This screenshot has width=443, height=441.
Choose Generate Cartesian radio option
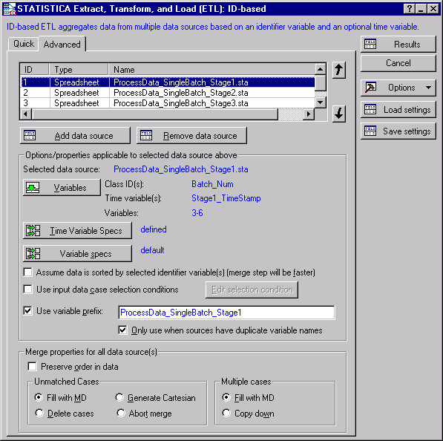click(x=119, y=397)
